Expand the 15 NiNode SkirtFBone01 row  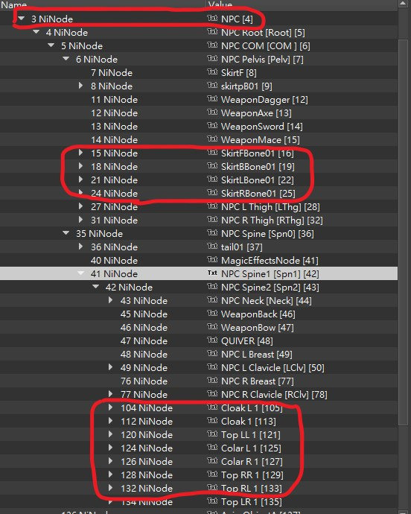(x=80, y=153)
